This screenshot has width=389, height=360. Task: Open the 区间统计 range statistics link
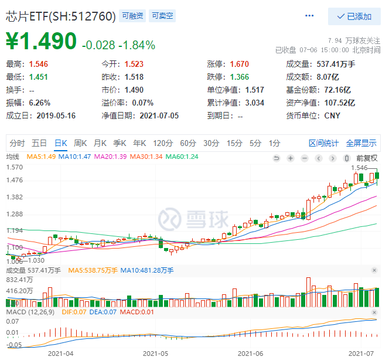tap(323, 143)
